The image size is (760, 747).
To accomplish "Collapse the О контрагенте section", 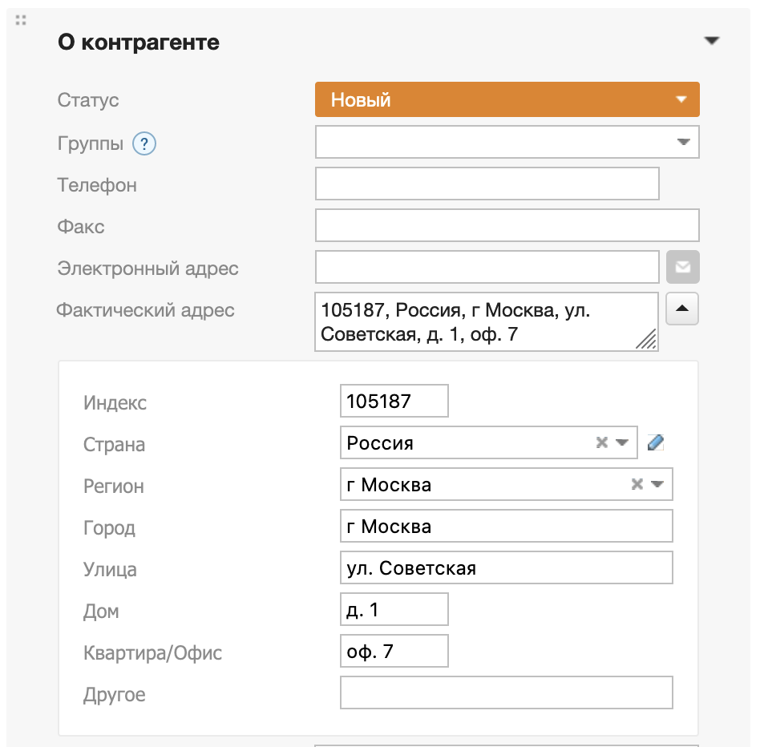I will 711,42.
